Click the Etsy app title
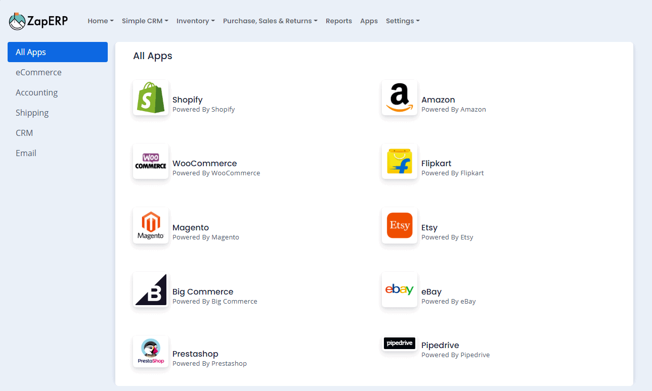This screenshot has height=391, width=652. coord(429,228)
